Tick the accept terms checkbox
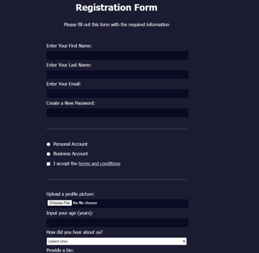259x253 pixels. pos(48,164)
